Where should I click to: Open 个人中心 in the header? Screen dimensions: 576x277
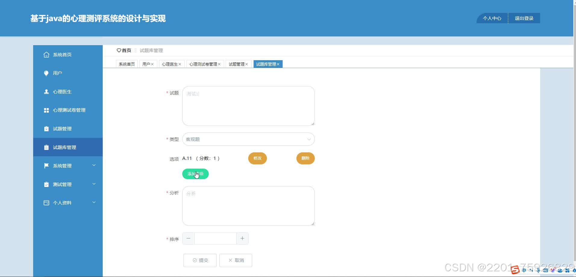(492, 18)
